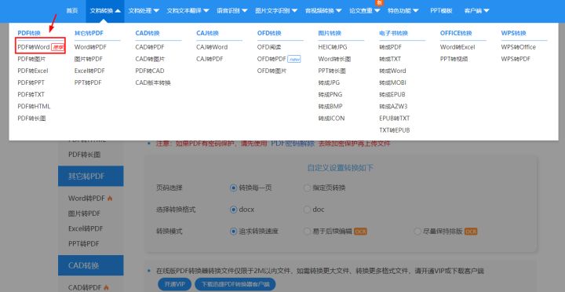Choose PDF转HTML in the dropdown menu

pos(34,106)
